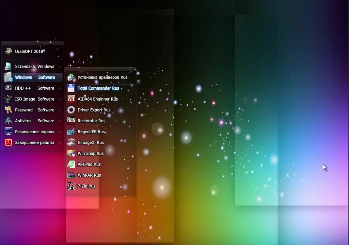Click the WinRAR books icon
Image resolution: width=349 pixels, height=245 pixels.
pyautogui.click(x=71, y=175)
